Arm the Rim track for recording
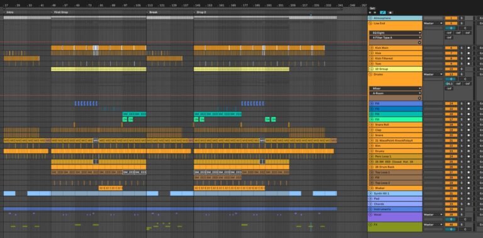Viewport: 483px width, 238px height. tap(469, 146)
